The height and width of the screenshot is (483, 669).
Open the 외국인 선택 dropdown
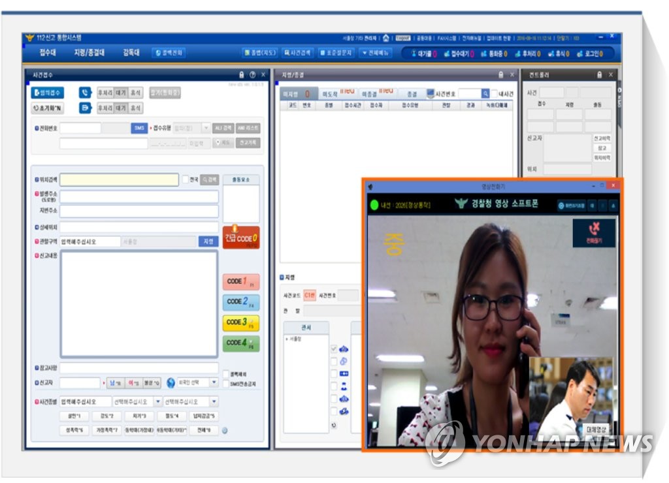point(214,382)
